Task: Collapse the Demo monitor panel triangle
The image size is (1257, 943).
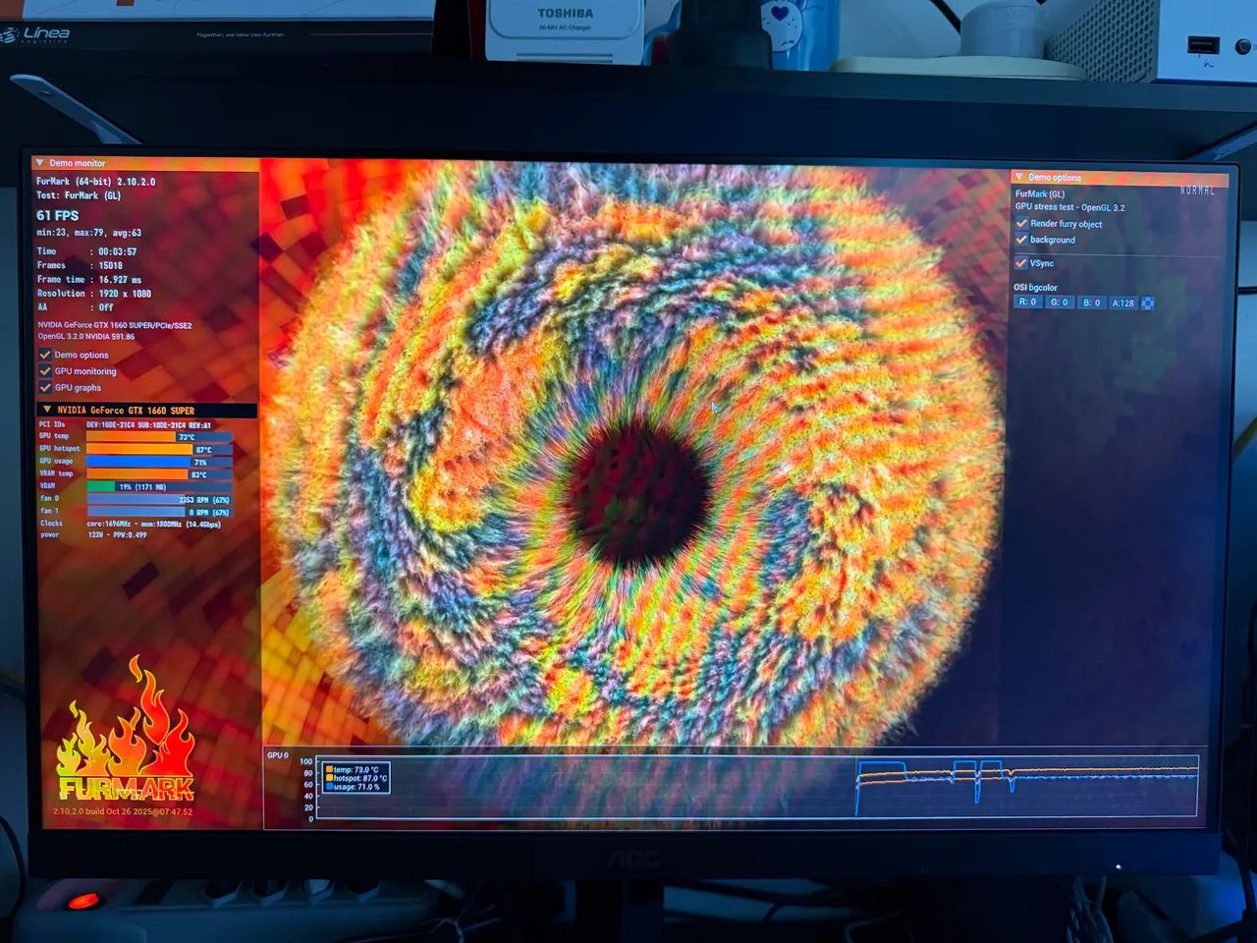Action: [x=40, y=163]
